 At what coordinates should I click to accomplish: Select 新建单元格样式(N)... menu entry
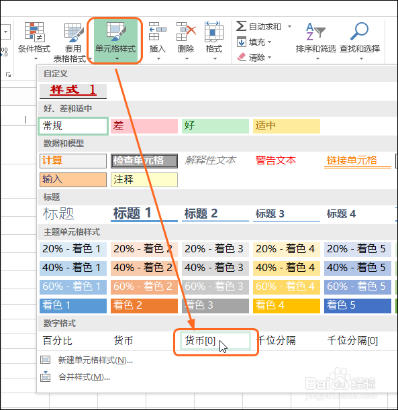coord(95,360)
